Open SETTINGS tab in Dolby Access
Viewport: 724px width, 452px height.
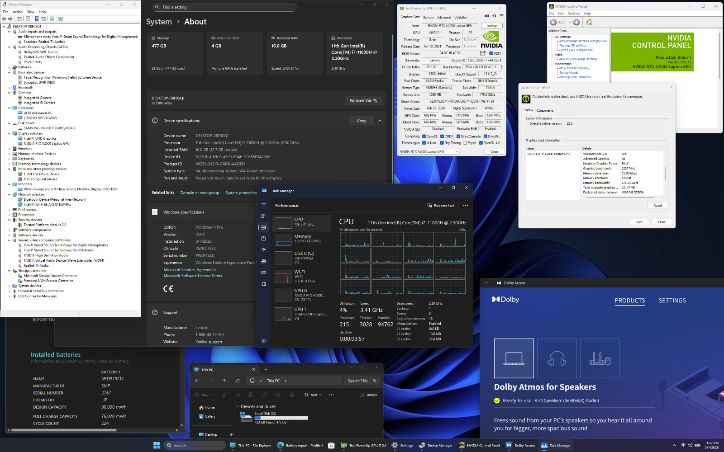coord(672,301)
